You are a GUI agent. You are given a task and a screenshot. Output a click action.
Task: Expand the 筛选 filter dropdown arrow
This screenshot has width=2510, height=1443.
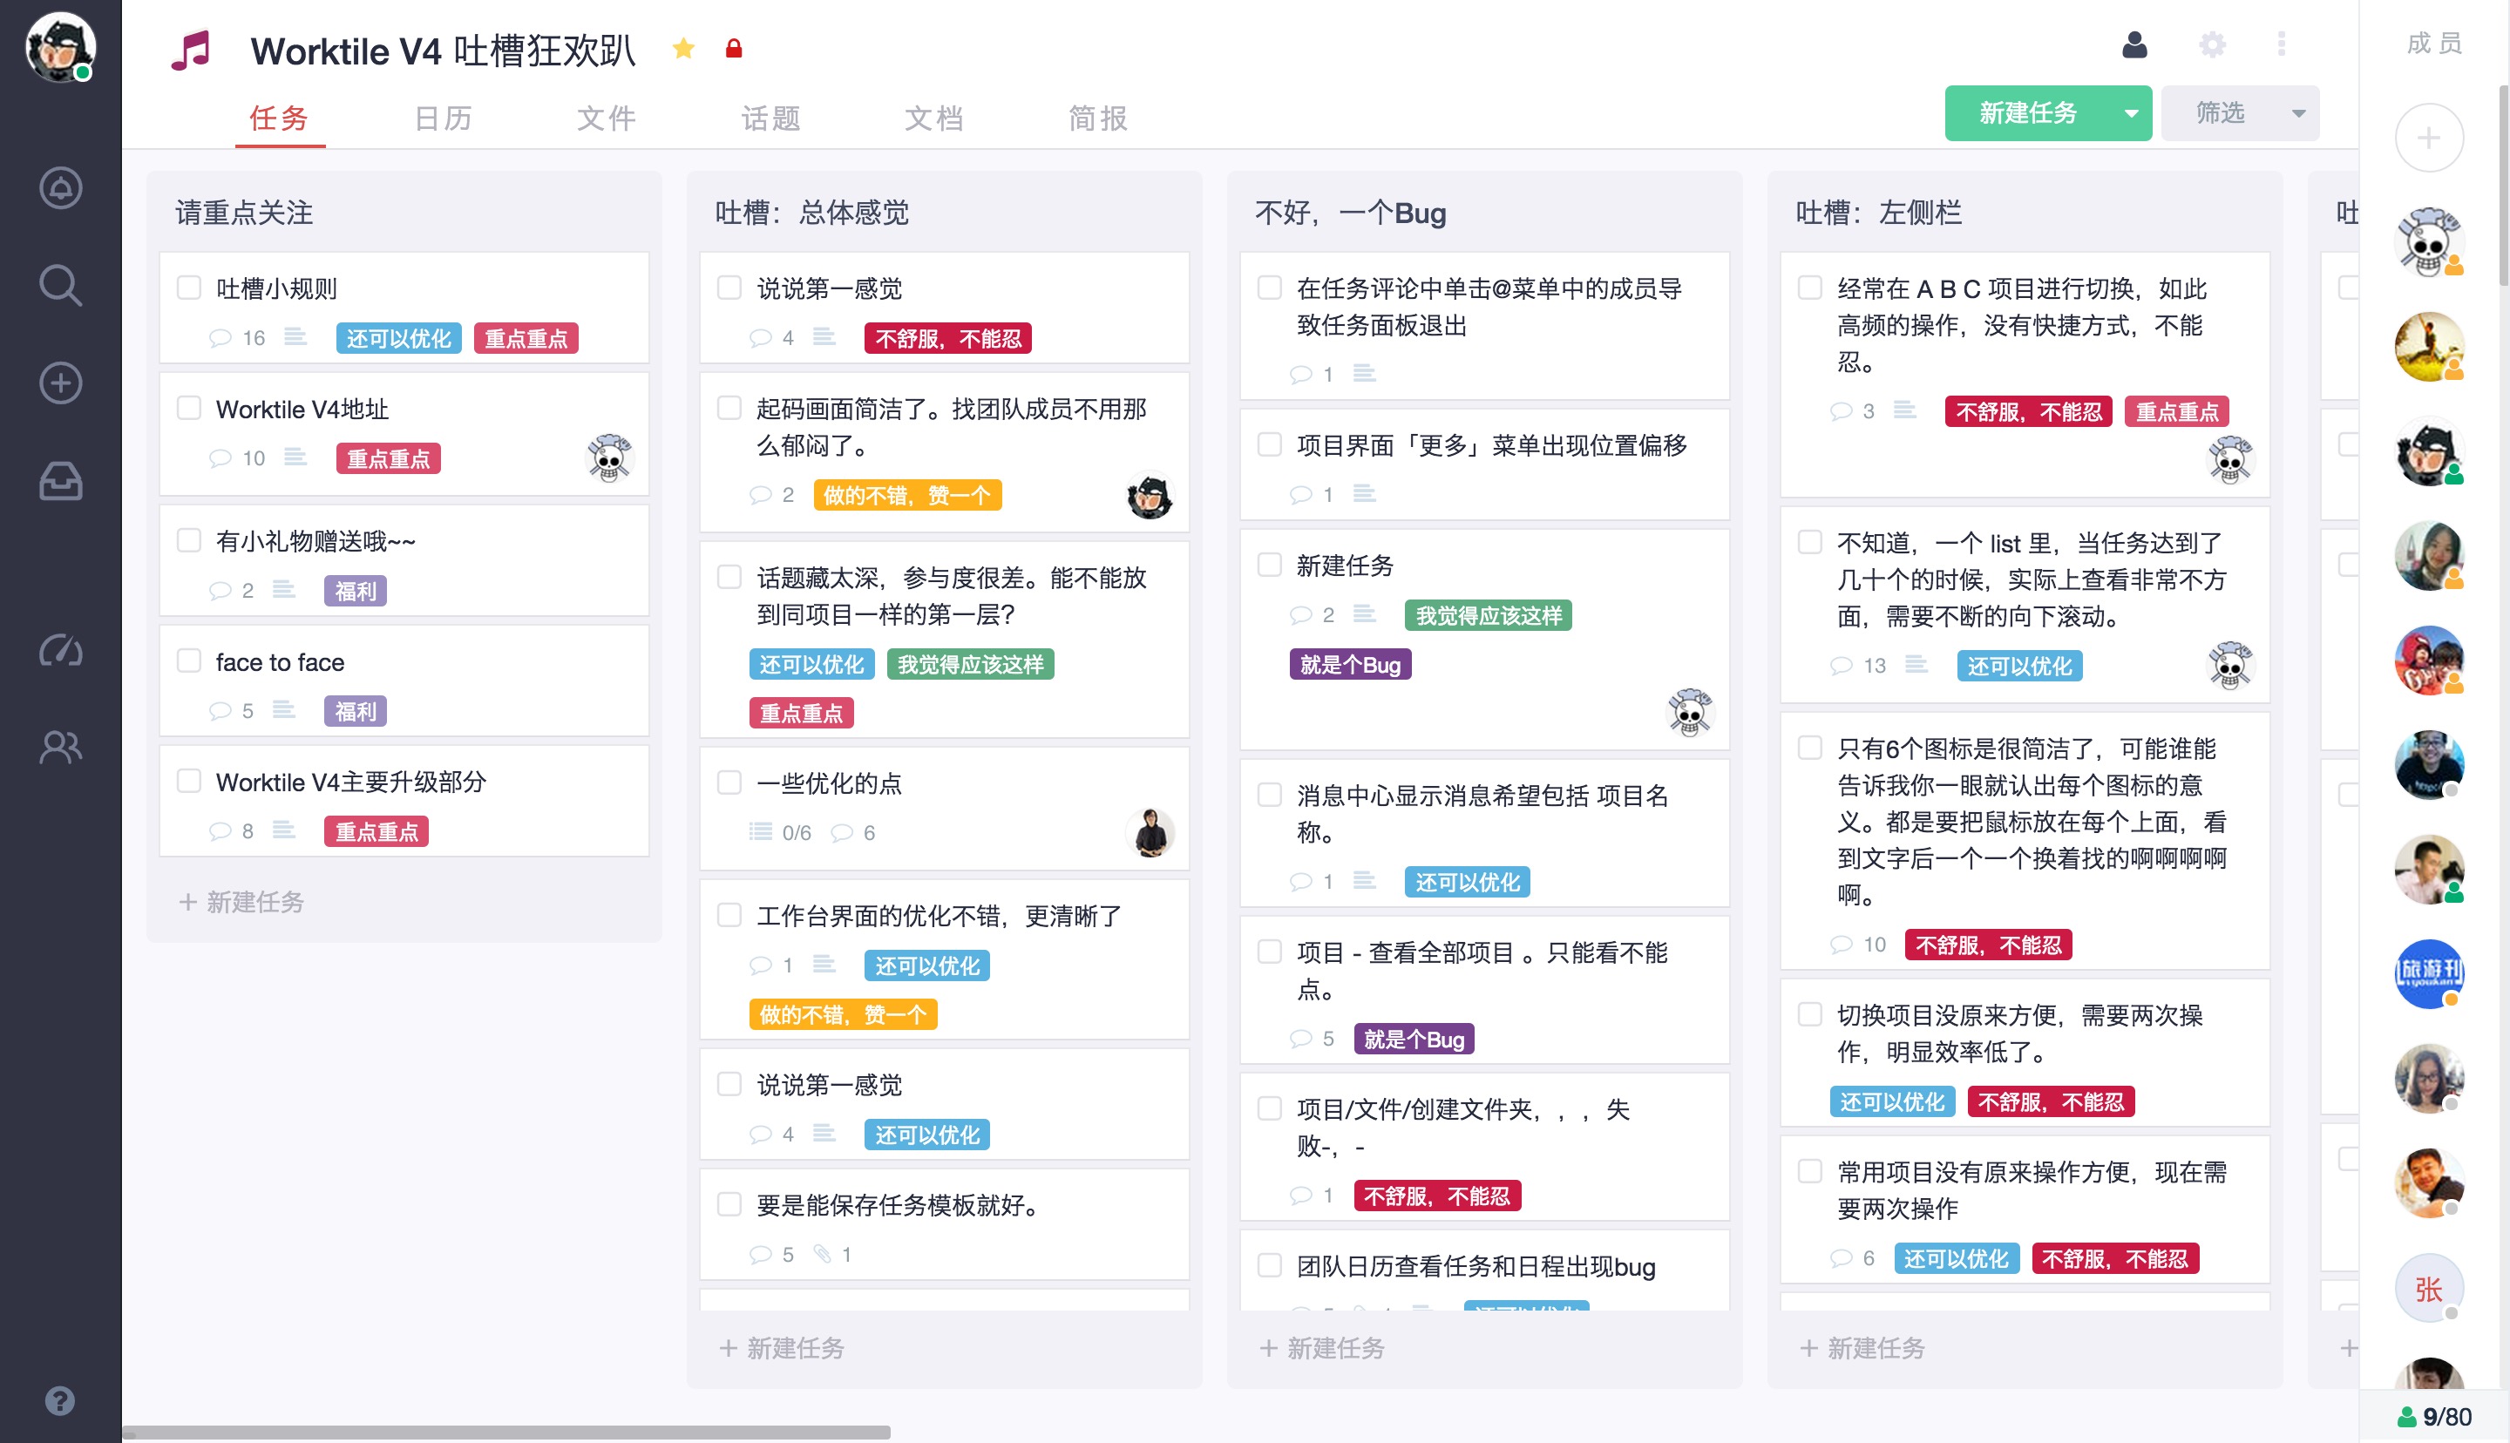click(2298, 113)
